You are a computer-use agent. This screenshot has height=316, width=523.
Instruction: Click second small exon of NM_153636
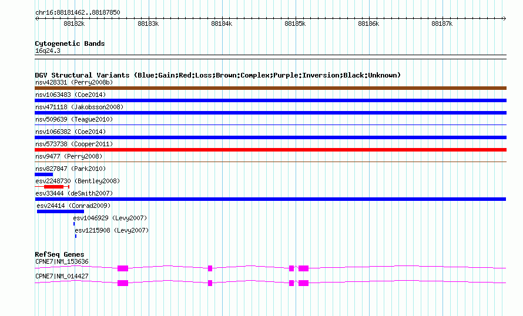pyautogui.click(x=210, y=268)
